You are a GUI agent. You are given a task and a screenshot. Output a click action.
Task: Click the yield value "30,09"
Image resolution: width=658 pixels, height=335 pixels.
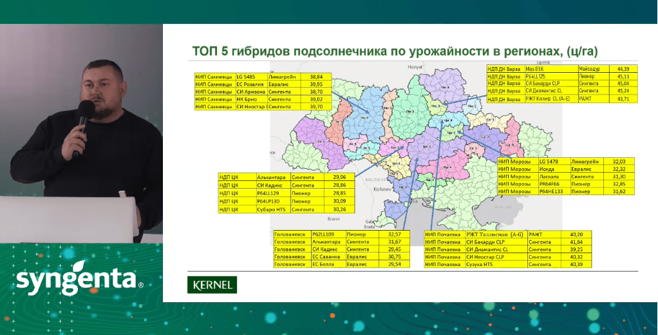339,202
